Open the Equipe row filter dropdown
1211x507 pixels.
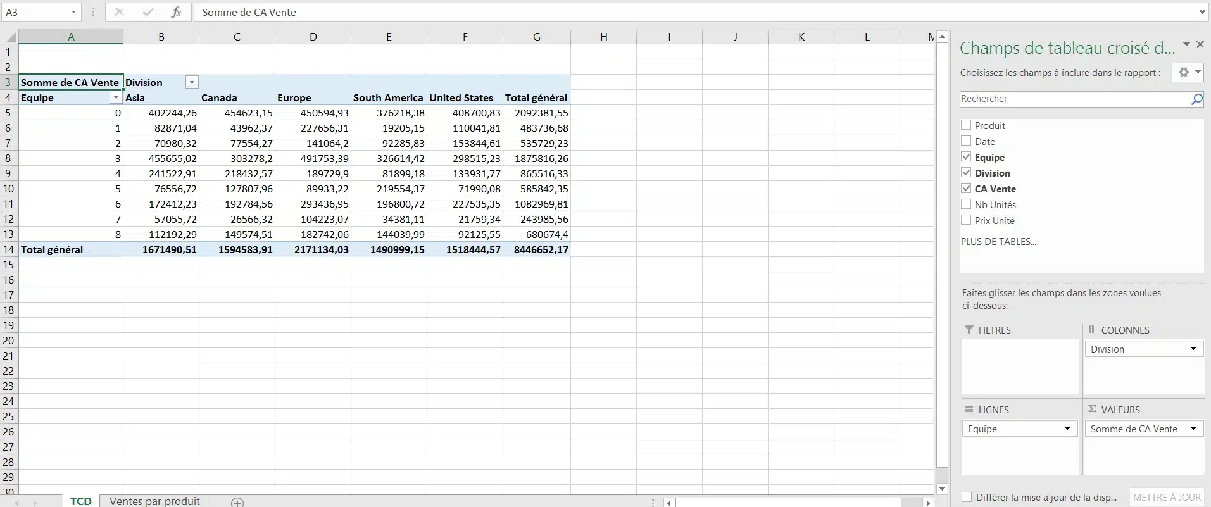pyautogui.click(x=116, y=97)
